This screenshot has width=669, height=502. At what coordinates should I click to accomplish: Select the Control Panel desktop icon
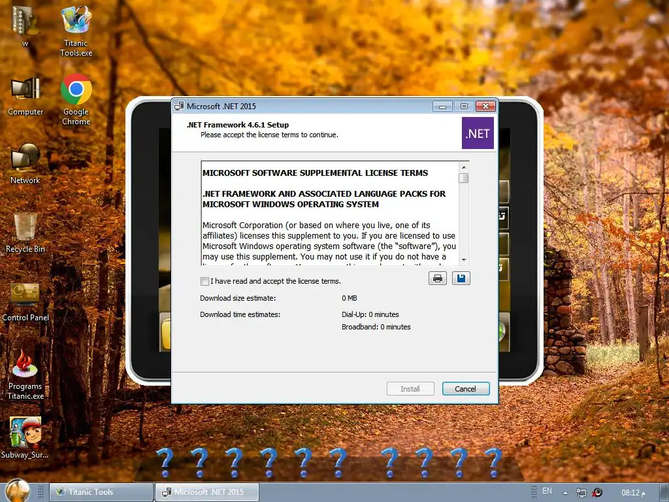[25, 302]
